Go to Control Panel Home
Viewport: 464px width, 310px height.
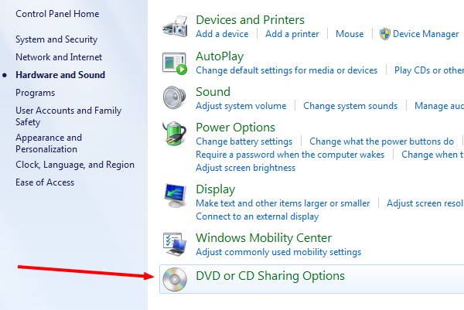(57, 14)
